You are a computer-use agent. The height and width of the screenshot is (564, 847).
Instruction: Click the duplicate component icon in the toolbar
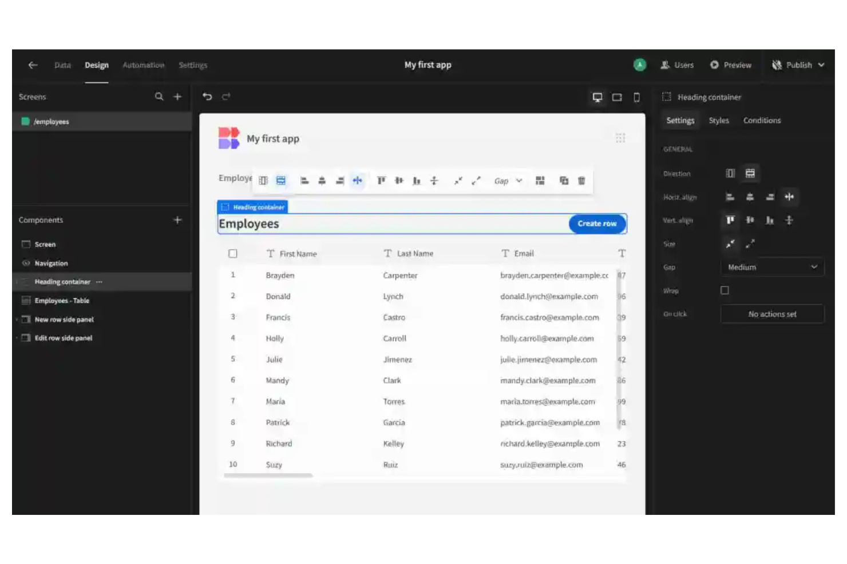(x=564, y=181)
